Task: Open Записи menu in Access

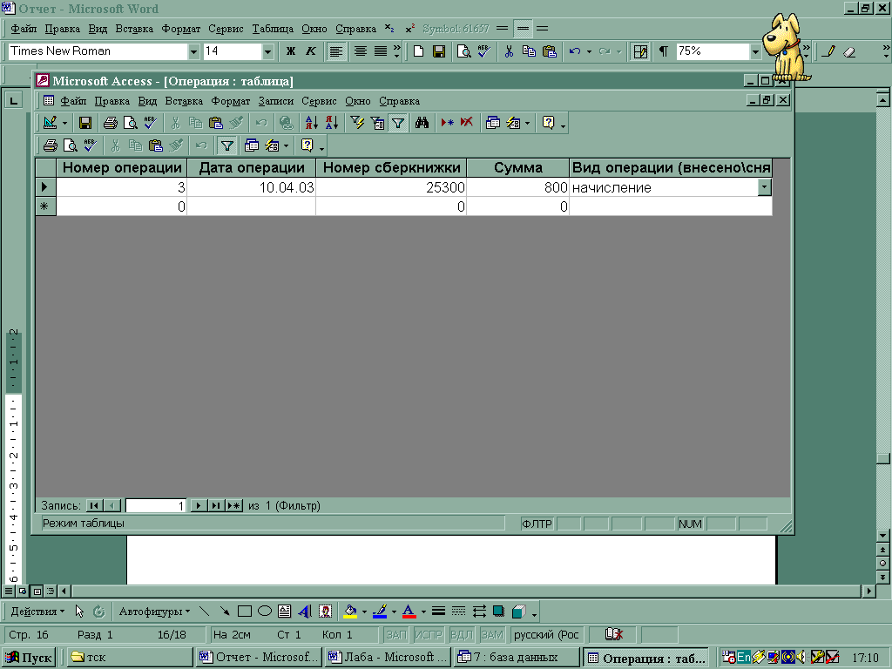Action: click(276, 101)
